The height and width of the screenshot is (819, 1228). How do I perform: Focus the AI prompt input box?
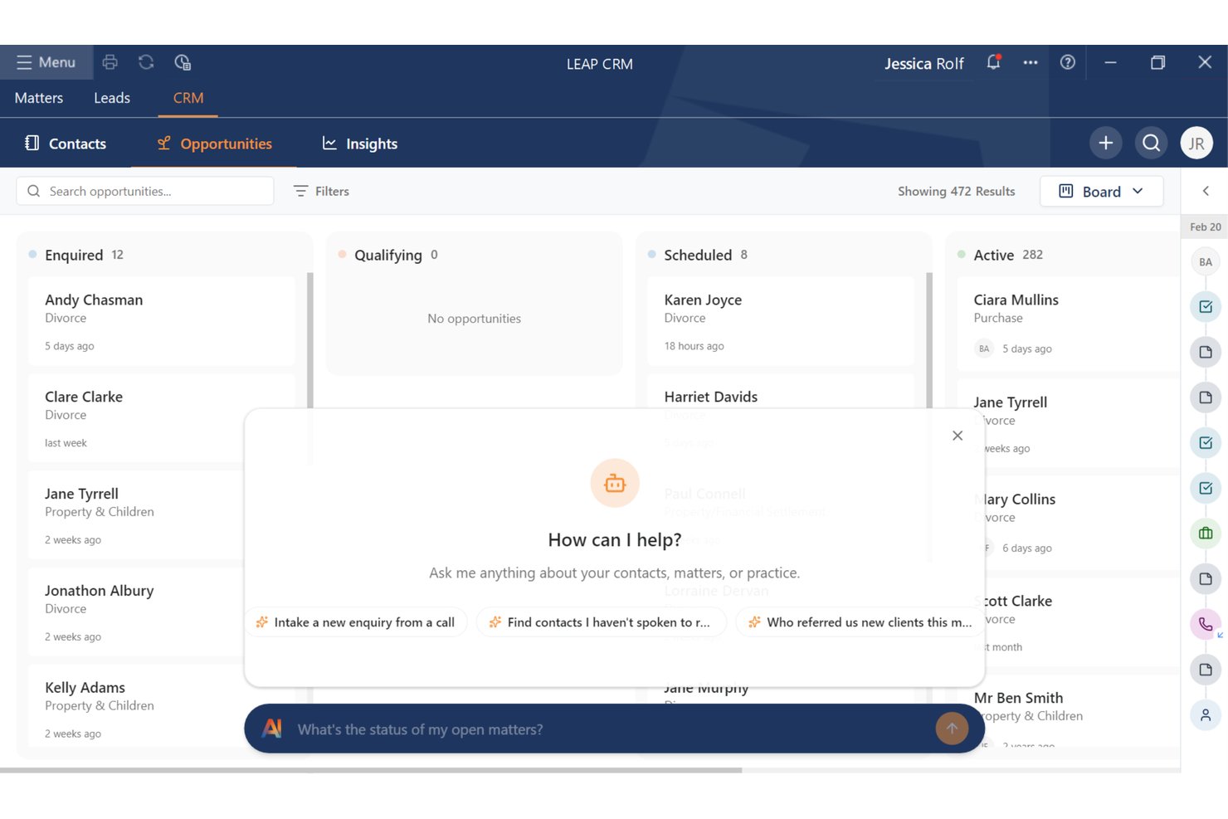(610, 729)
